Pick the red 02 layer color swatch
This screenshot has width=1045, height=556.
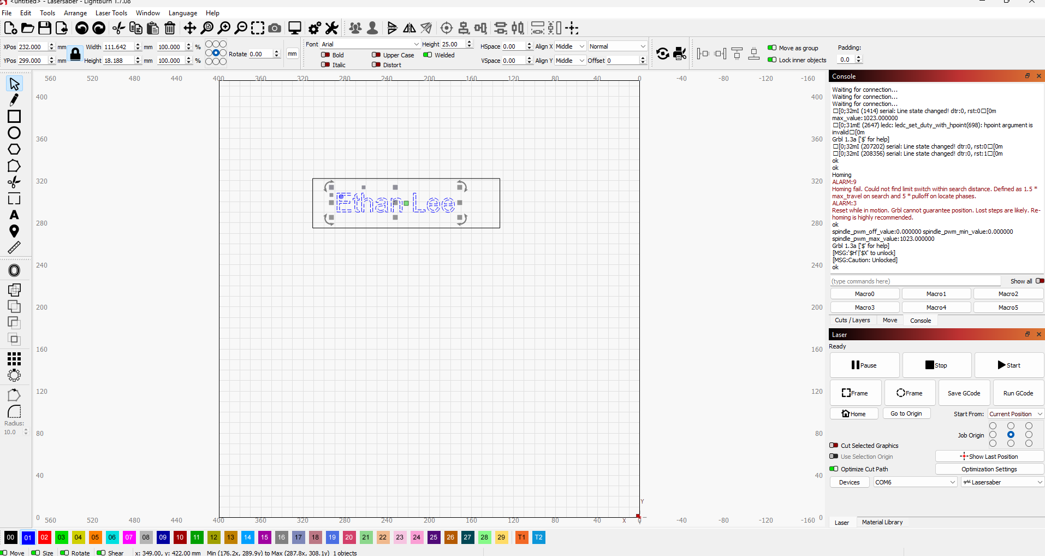pyautogui.click(x=44, y=537)
